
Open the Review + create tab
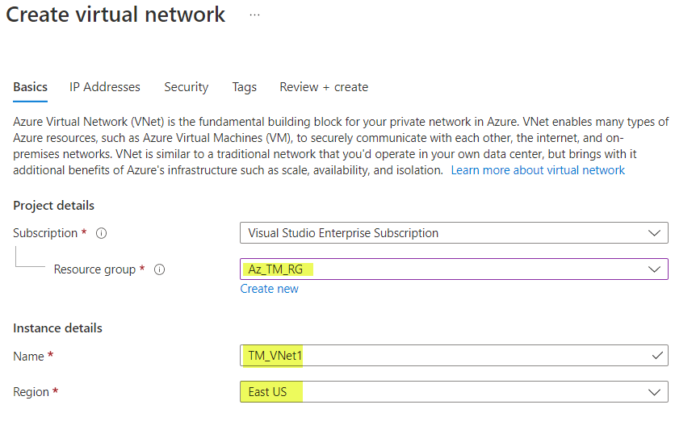coord(324,87)
